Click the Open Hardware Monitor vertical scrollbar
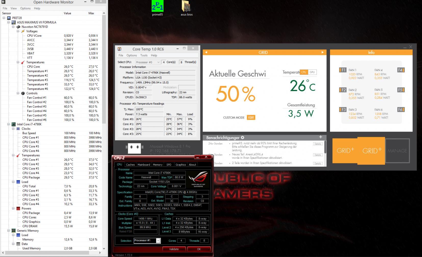Screen dimensions: 422x257 coord(104,69)
